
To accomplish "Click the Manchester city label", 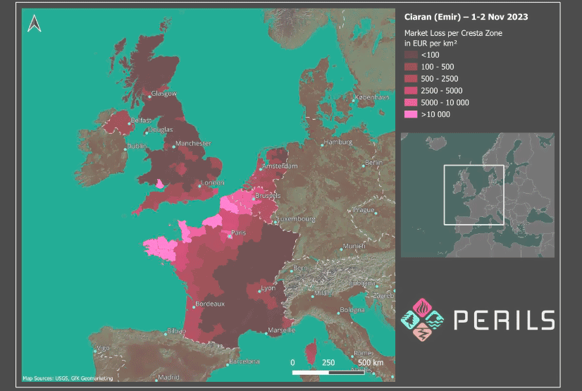I will [x=193, y=143].
